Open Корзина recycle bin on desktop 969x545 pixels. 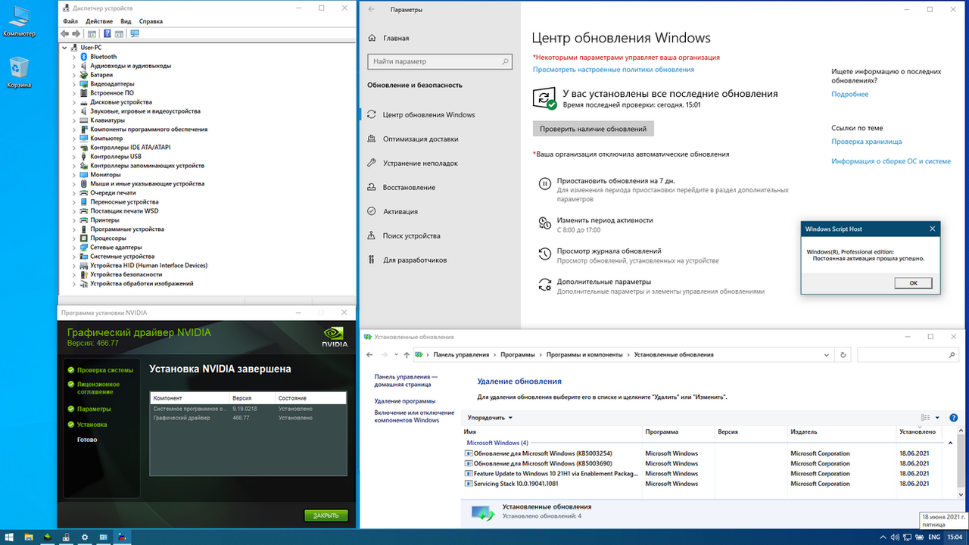pos(19,73)
